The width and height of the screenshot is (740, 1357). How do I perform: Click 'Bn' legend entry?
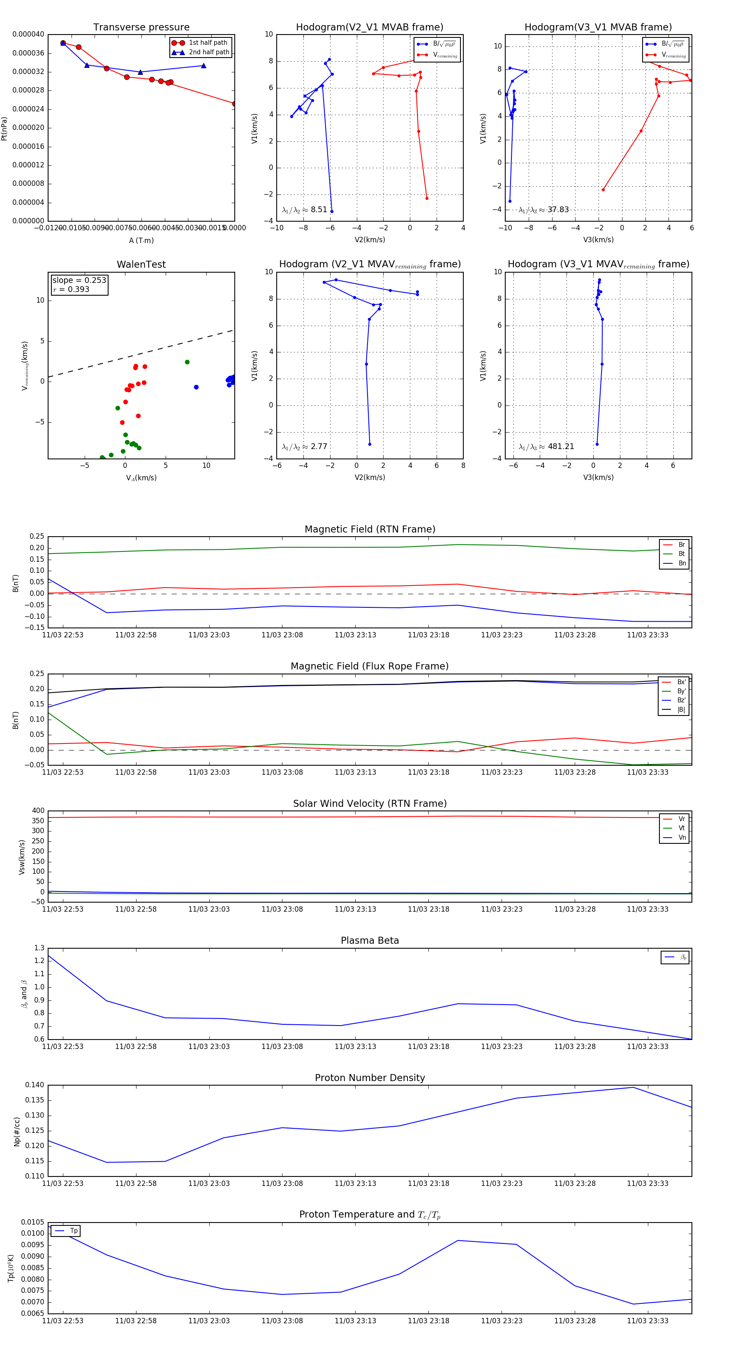point(674,563)
